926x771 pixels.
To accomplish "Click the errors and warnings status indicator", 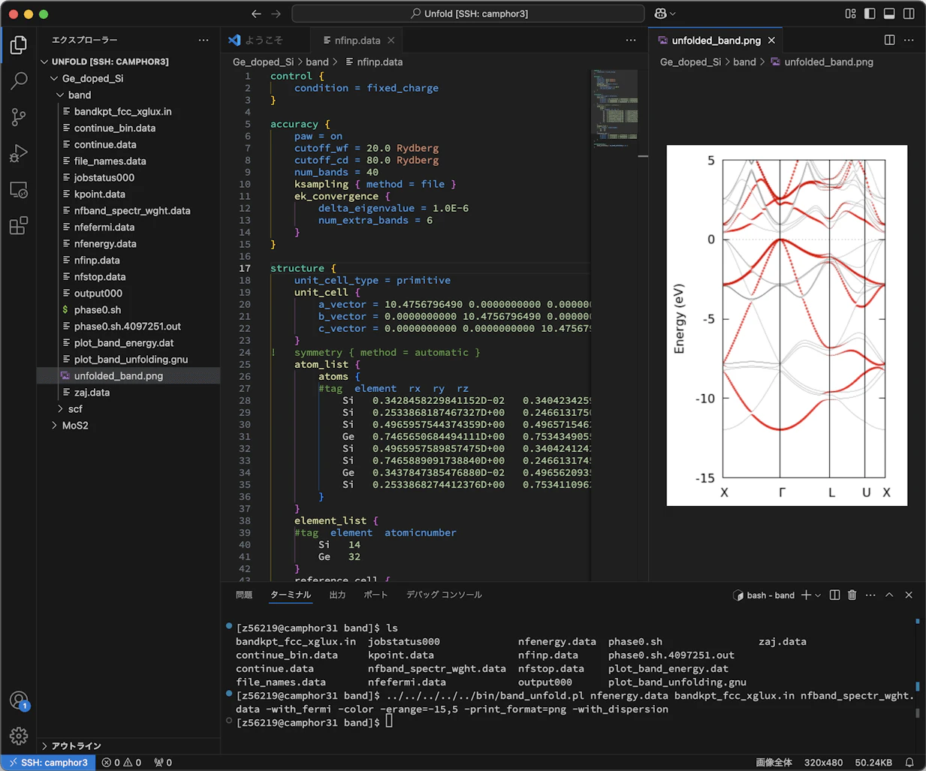I will 120,762.
